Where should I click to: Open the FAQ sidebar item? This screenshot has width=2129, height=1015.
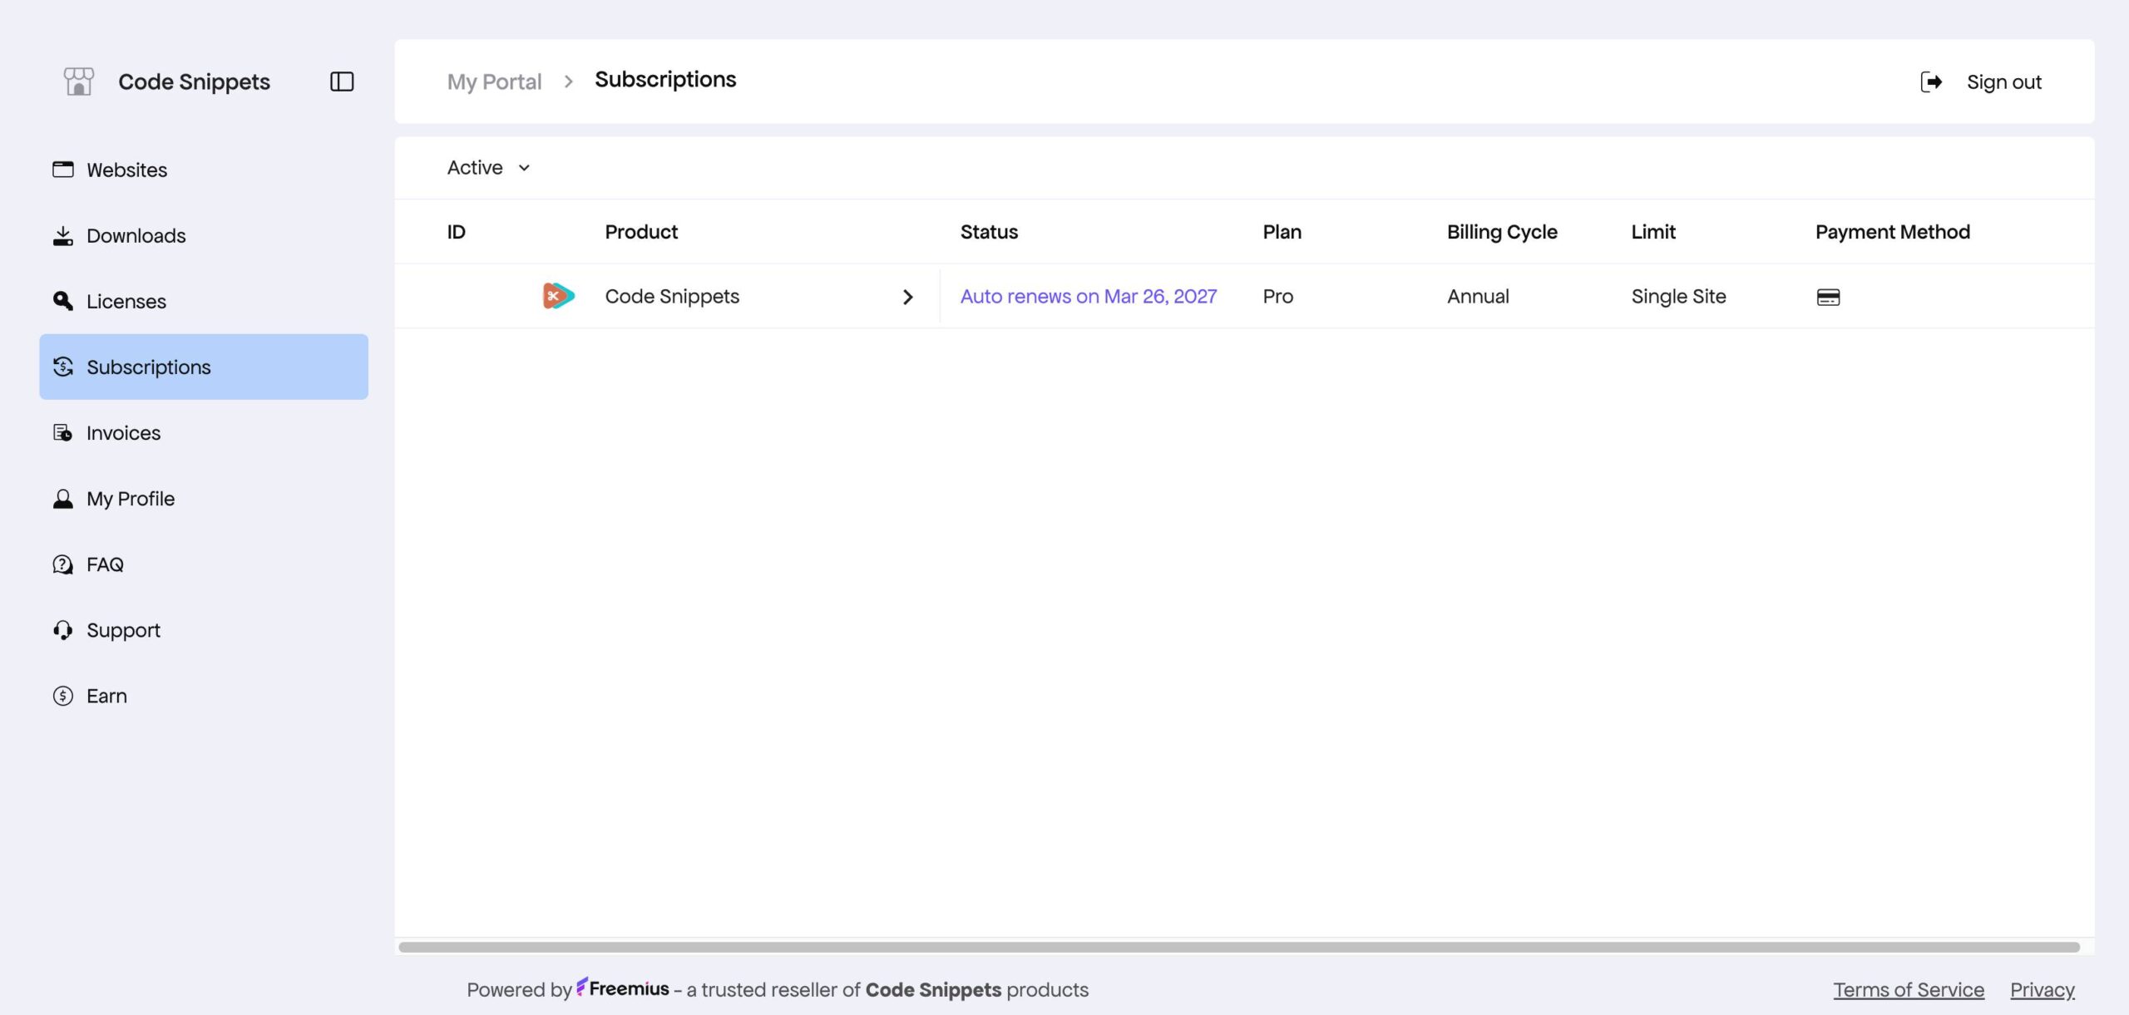105,564
